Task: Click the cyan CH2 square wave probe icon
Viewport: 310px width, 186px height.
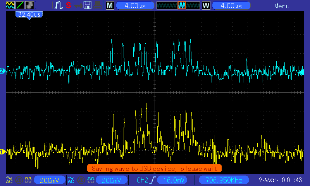Action: coord(91,180)
